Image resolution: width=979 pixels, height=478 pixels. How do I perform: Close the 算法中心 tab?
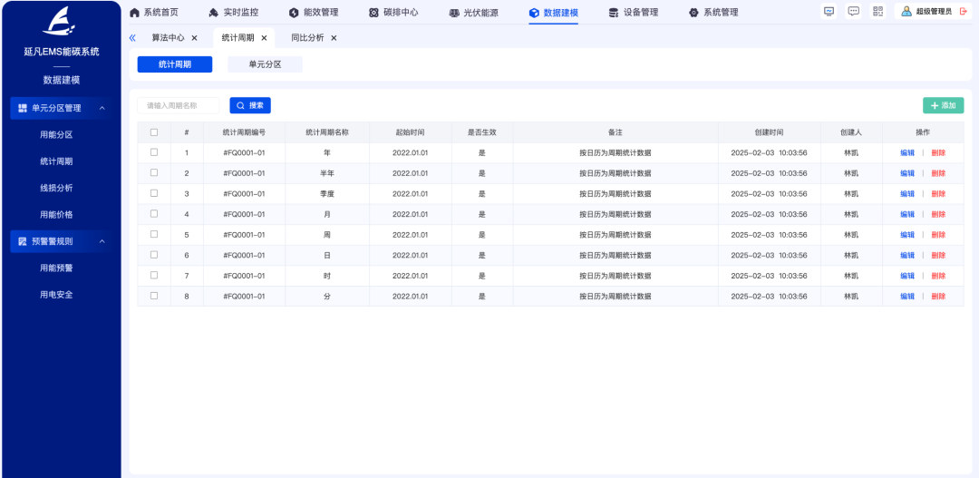tap(194, 38)
